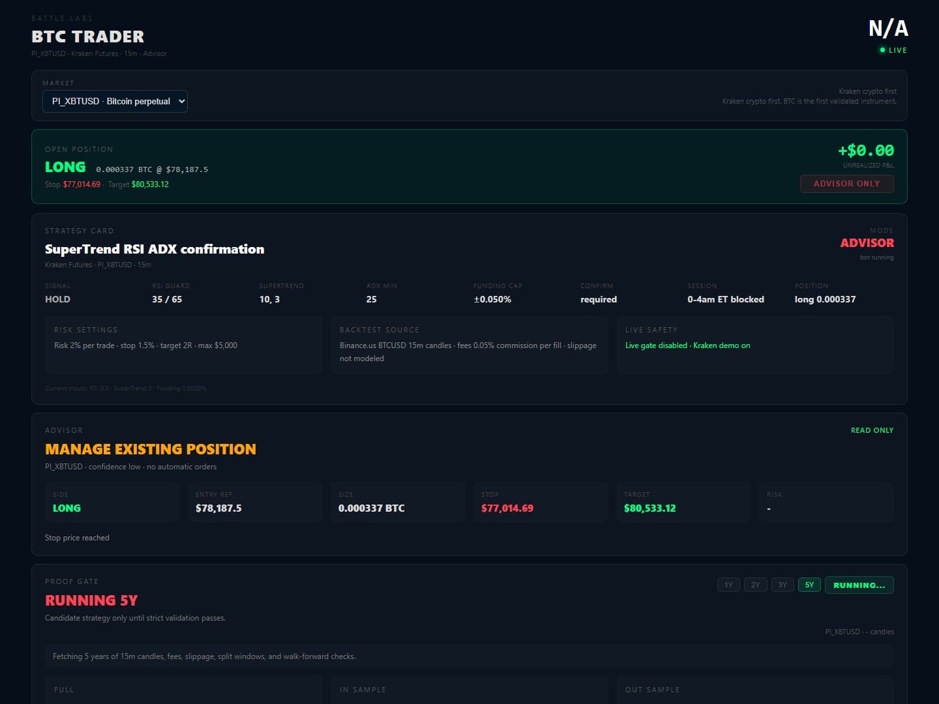Click the RSI guard value 35 / 65
This screenshot has height=704, width=939.
[167, 299]
